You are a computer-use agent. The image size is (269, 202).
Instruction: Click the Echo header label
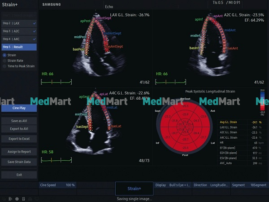(109, 7)
